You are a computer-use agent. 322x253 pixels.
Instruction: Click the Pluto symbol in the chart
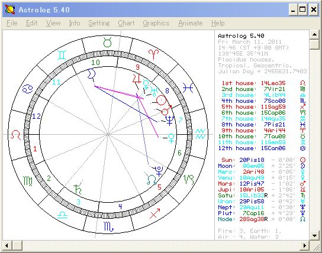coord(159,171)
